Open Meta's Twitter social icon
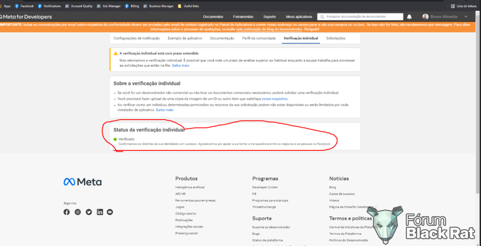 pyautogui.click(x=89, y=212)
